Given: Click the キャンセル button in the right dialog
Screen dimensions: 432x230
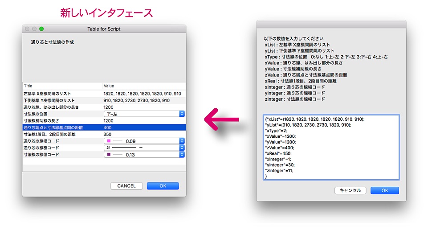Looking at the screenshot, I should click(350, 190).
